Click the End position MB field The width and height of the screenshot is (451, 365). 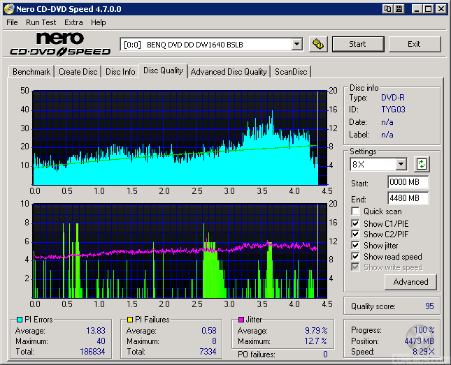(x=408, y=198)
